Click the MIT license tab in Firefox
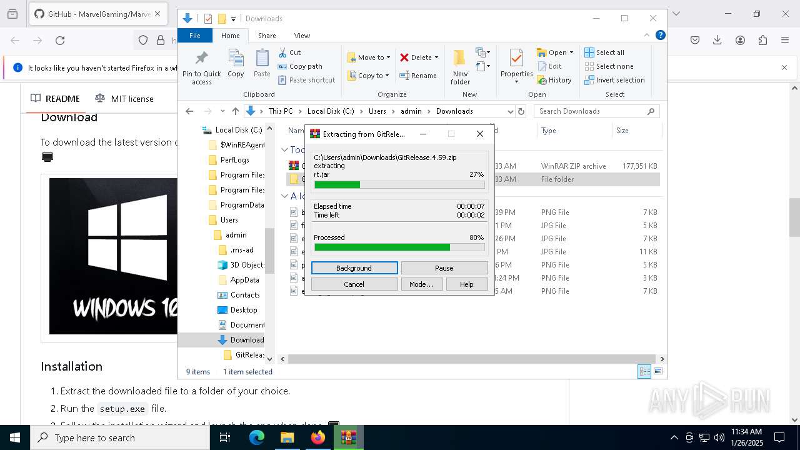Screen dimensions: 800x450 124,99
